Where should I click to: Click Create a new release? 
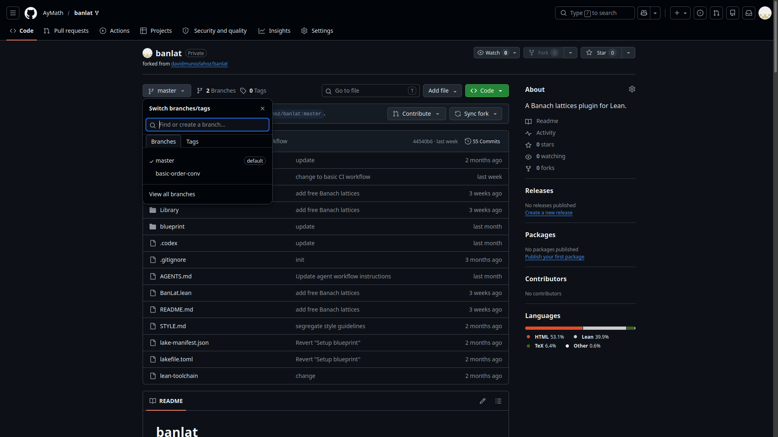(x=549, y=213)
